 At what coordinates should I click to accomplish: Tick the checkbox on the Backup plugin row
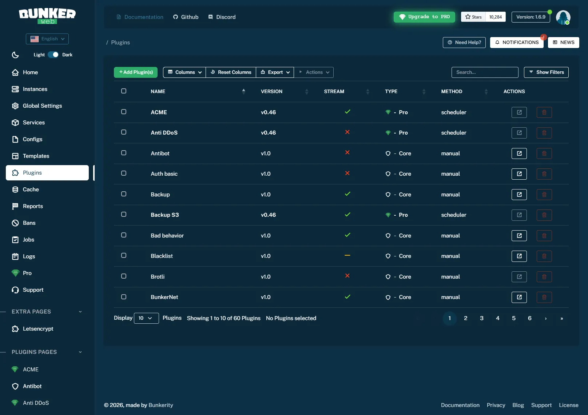[124, 194]
